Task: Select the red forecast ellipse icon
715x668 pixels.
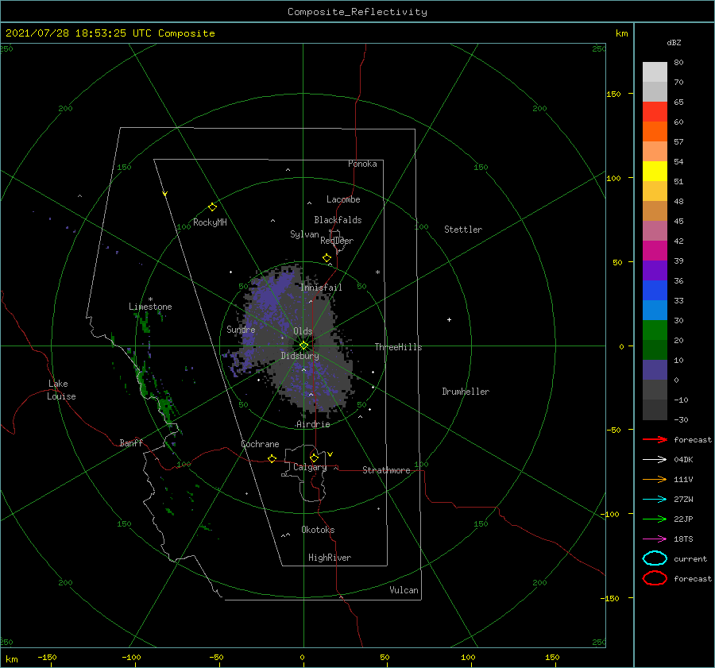Action: coord(655,578)
